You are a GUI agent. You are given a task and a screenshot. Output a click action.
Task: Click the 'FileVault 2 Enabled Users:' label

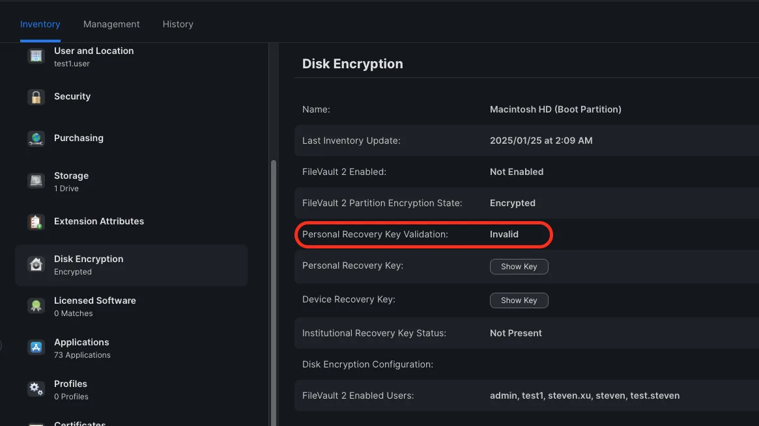point(358,395)
